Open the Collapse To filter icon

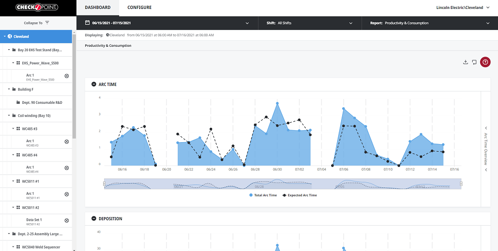[47, 23]
